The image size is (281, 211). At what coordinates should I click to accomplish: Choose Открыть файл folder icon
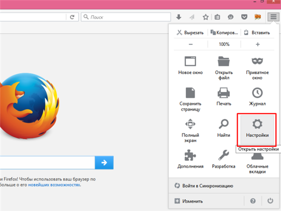click(224, 61)
